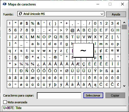The height and width of the screenshot is (112, 129).
Task: Open the Fuente font dropdown
Action: [x=61, y=14]
